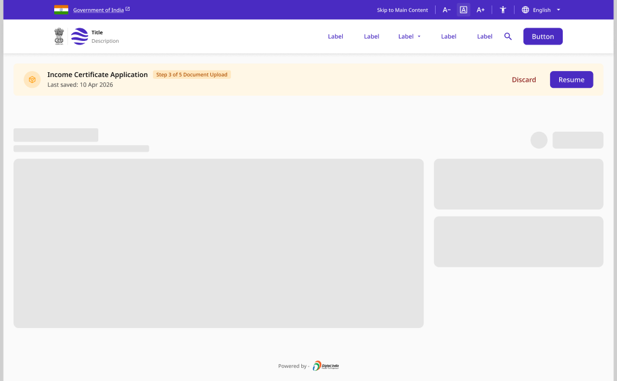
Task: Expand the Label menu with dropdown arrow
Action: pyautogui.click(x=409, y=36)
